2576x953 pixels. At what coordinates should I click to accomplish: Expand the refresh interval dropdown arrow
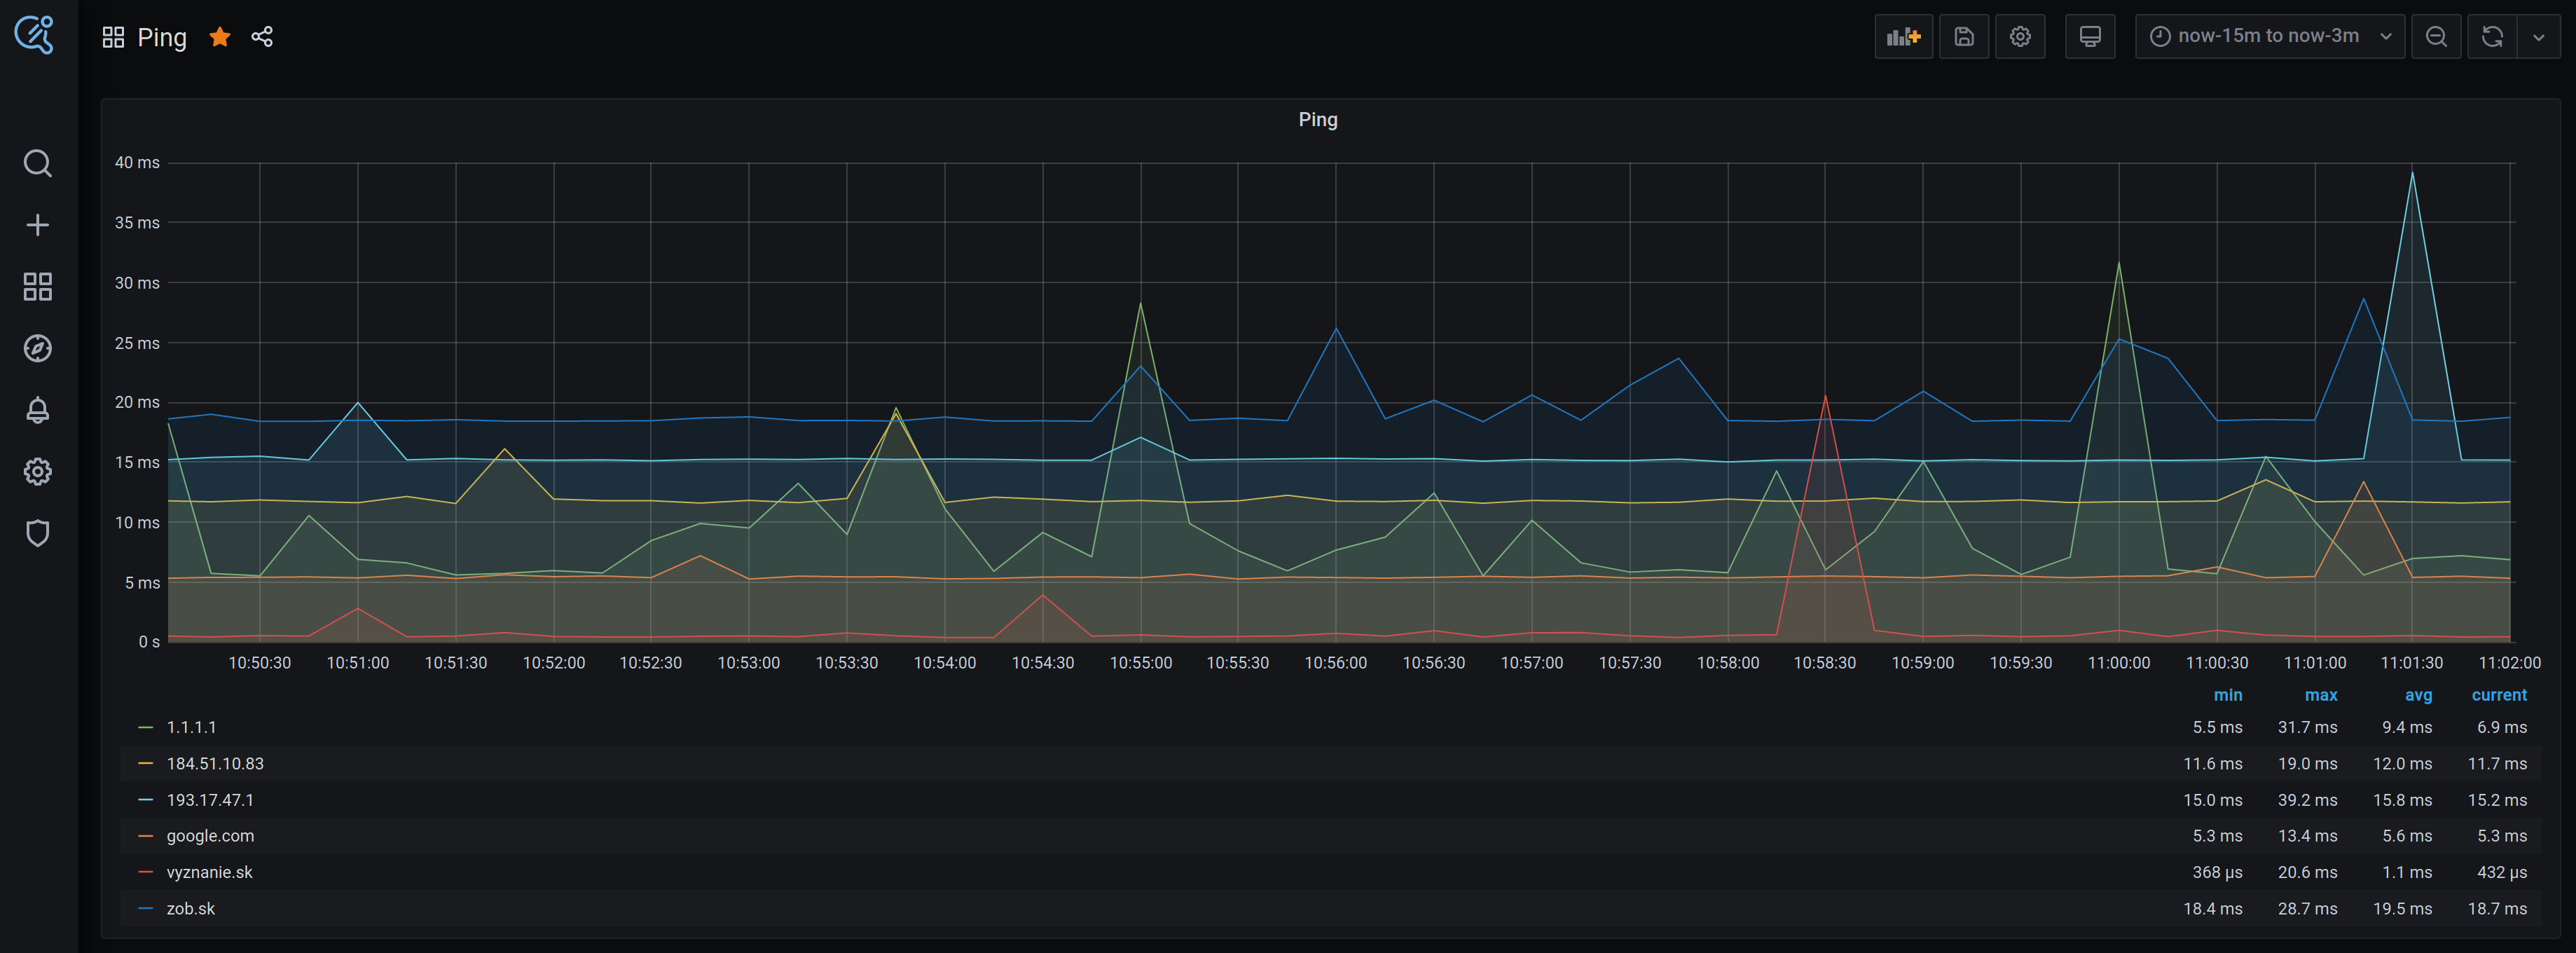coord(2538,37)
